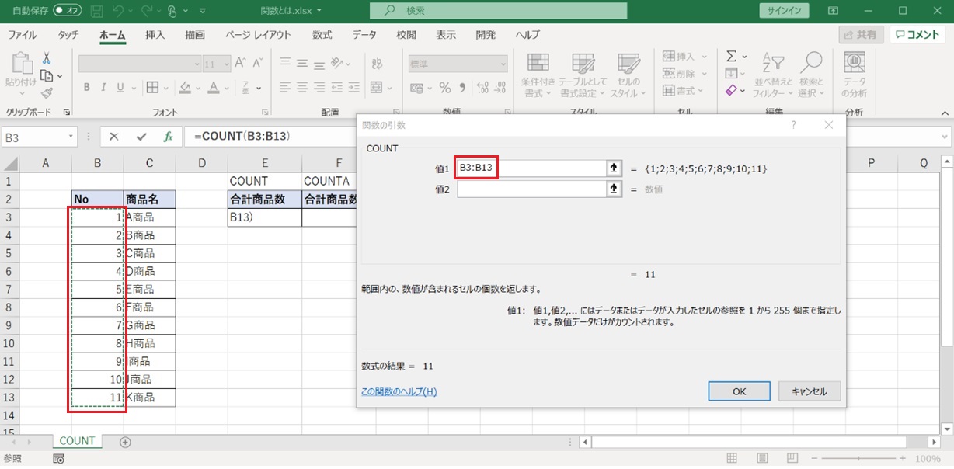Click the macro record icon in status bar
The image size is (954, 469).
(x=58, y=459)
